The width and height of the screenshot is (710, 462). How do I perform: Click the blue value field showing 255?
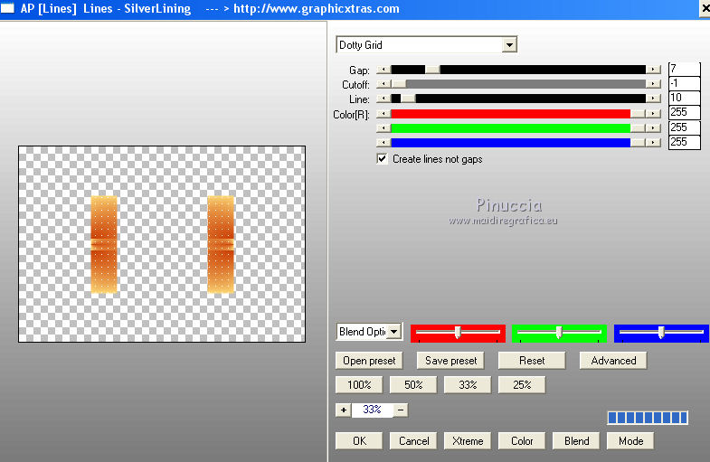(x=684, y=142)
